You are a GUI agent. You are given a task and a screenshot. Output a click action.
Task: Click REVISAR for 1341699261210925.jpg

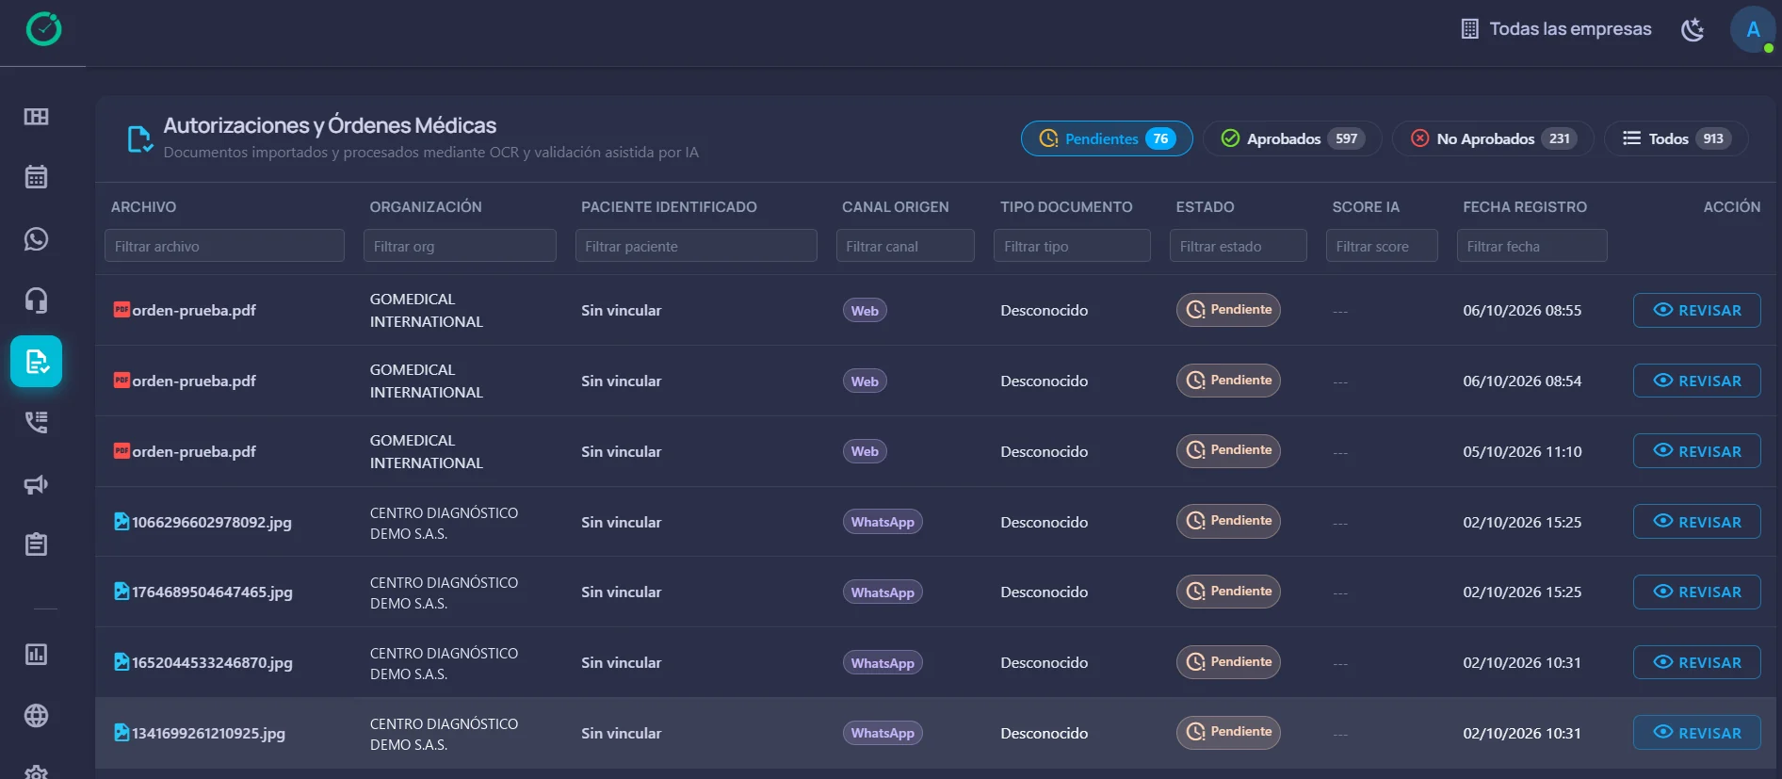pos(1697,733)
